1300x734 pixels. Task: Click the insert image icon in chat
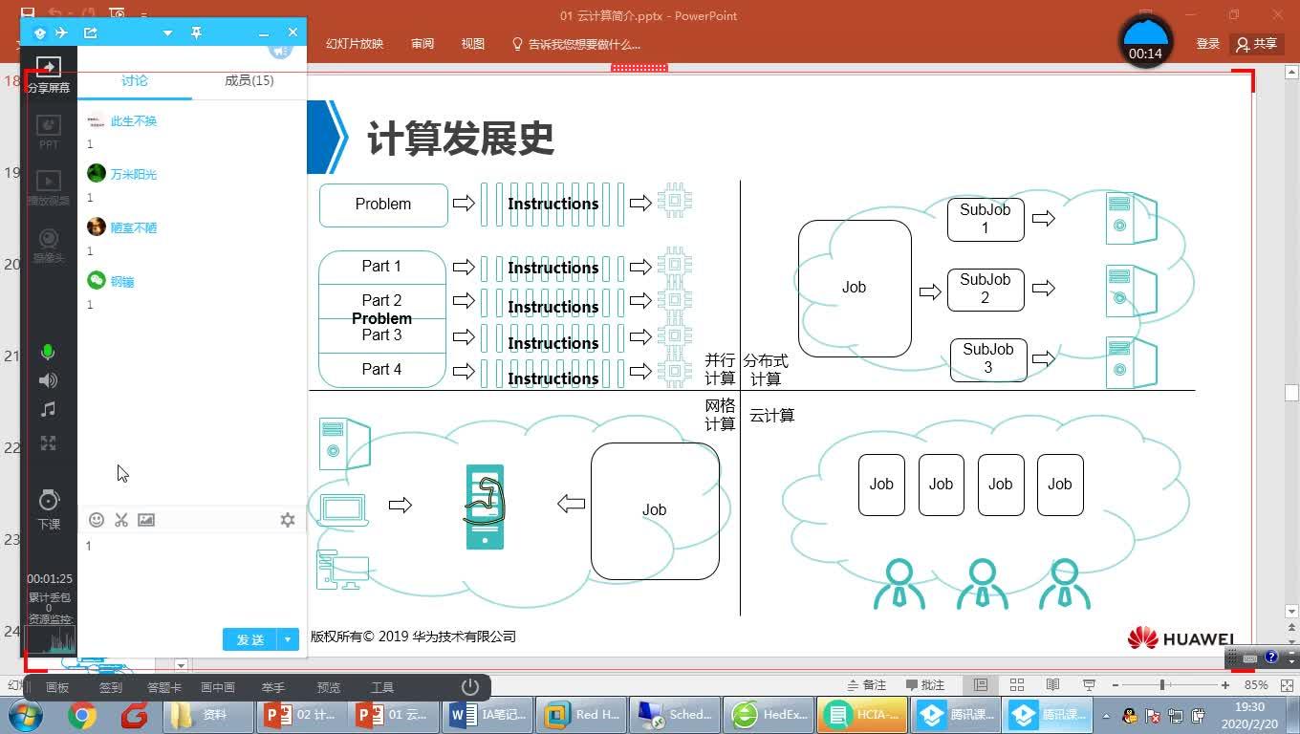146,520
